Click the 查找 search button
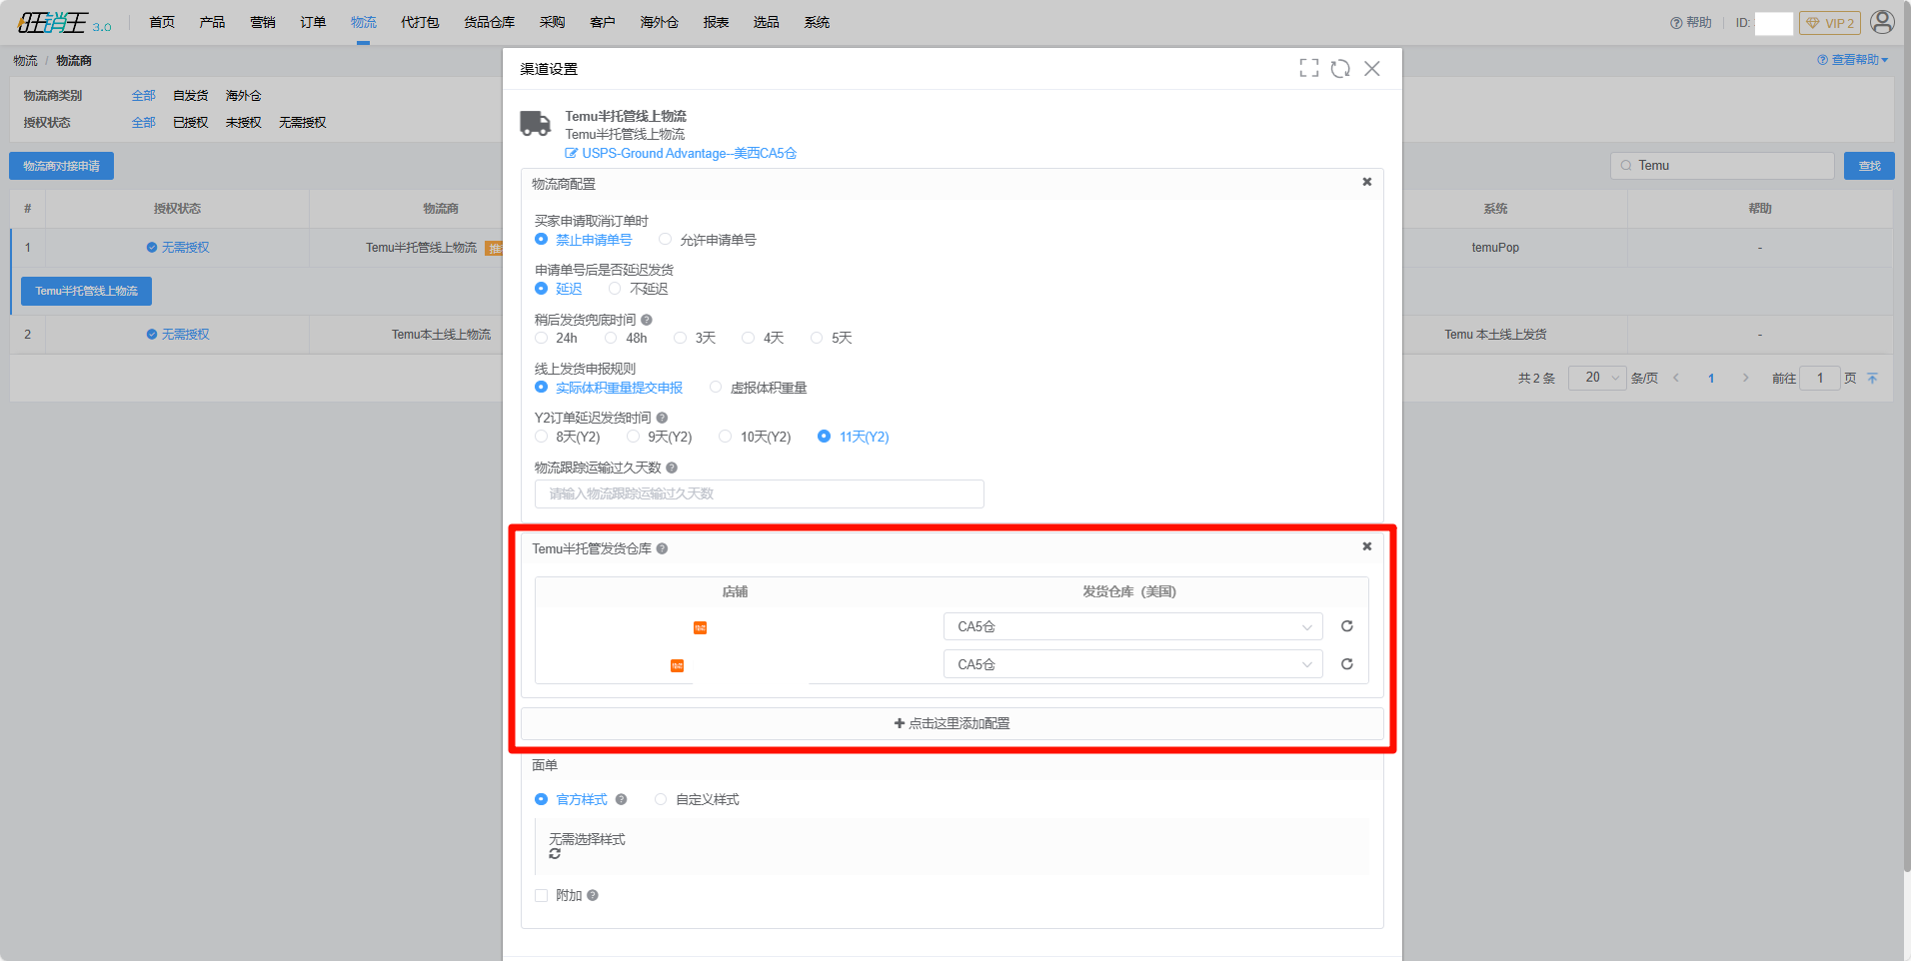This screenshot has width=1911, height=961. click(1869, 166)
